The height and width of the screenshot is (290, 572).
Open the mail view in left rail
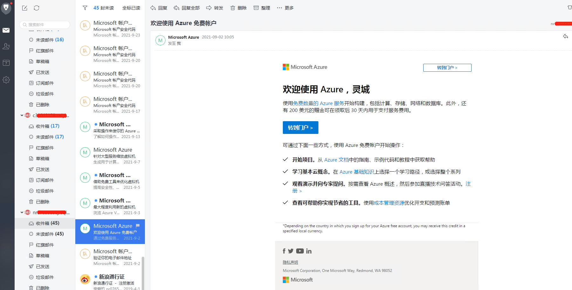[x=6, y=30]
